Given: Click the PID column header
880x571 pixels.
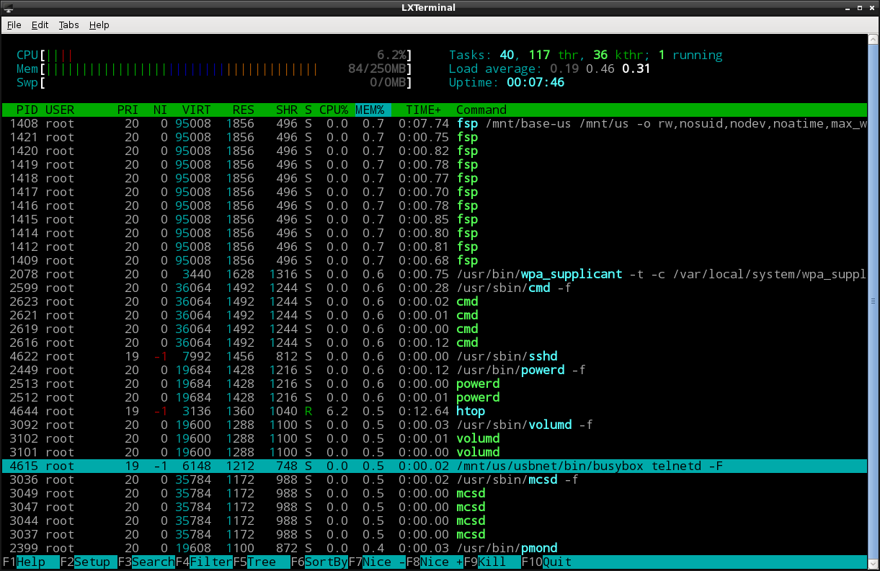Looking at the screenshot, I should (27, 110).
